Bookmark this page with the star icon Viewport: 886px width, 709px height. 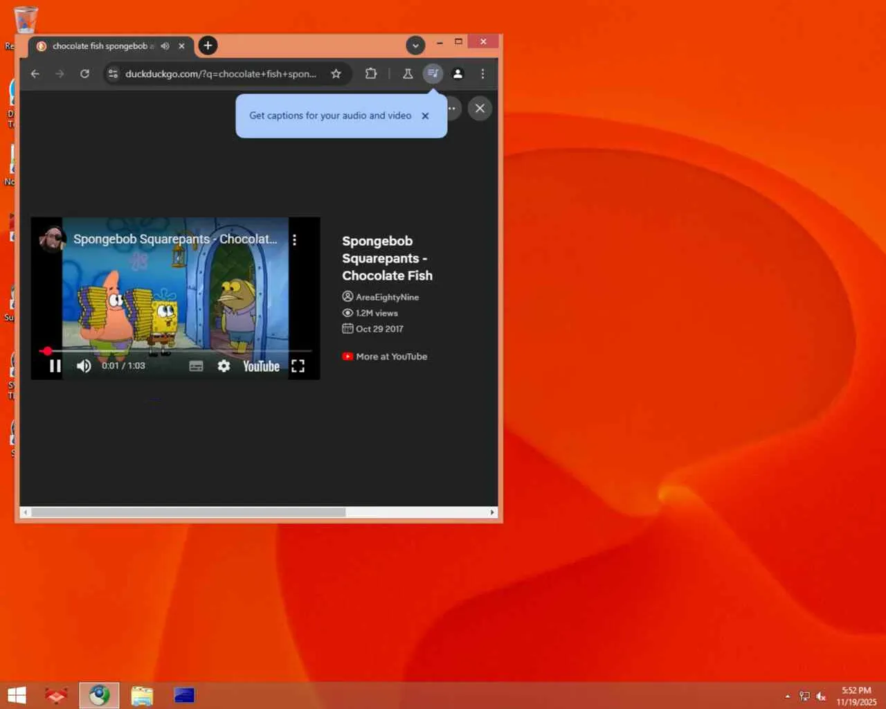(x=336, y=73)
